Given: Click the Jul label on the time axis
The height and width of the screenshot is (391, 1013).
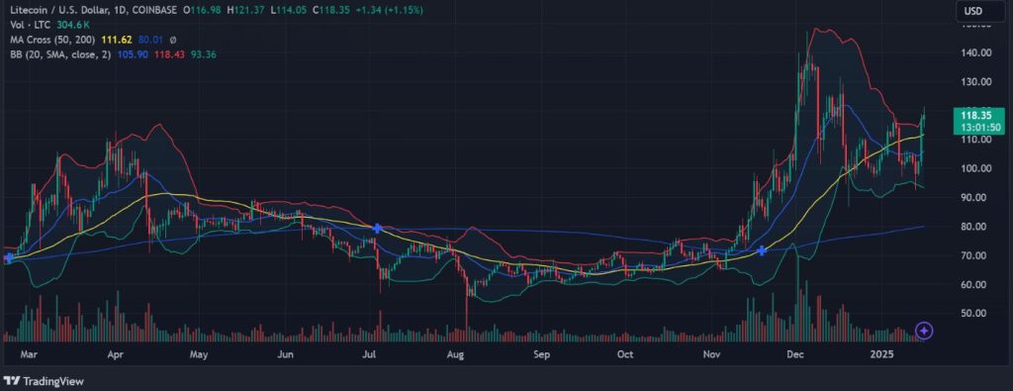Looking at the screenshot, I should coord(369,354).
